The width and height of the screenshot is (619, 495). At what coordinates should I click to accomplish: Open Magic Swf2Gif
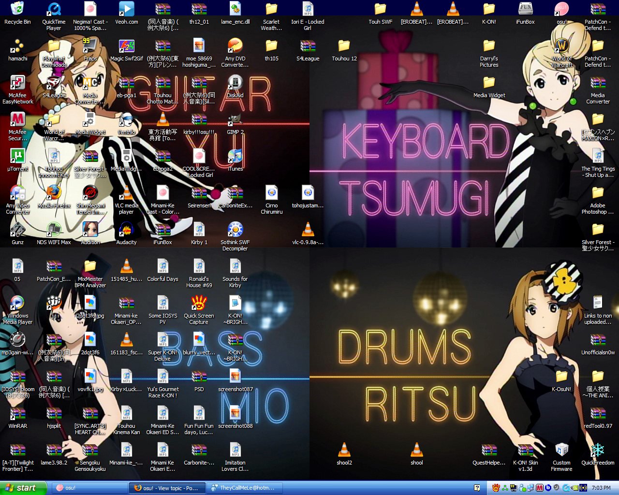pos(126,50)
